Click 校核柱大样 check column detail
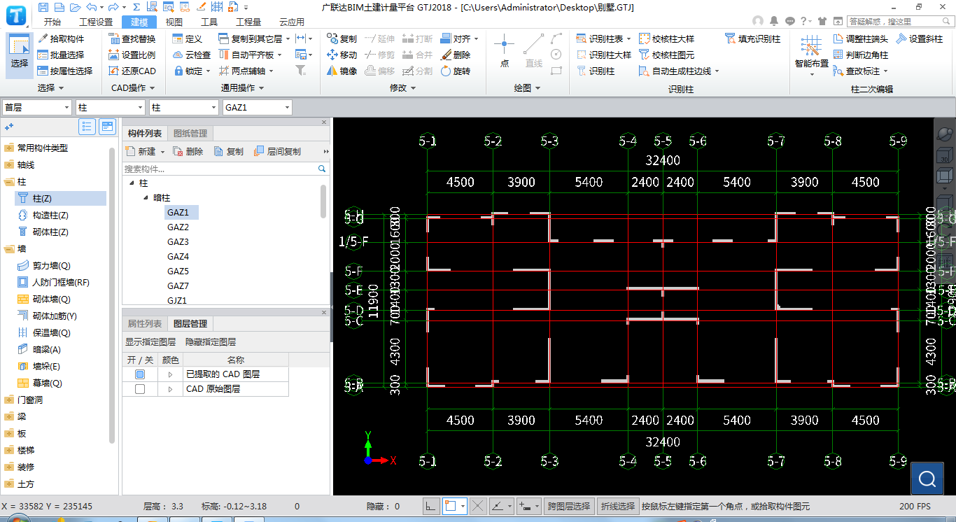 click(667, 39)
